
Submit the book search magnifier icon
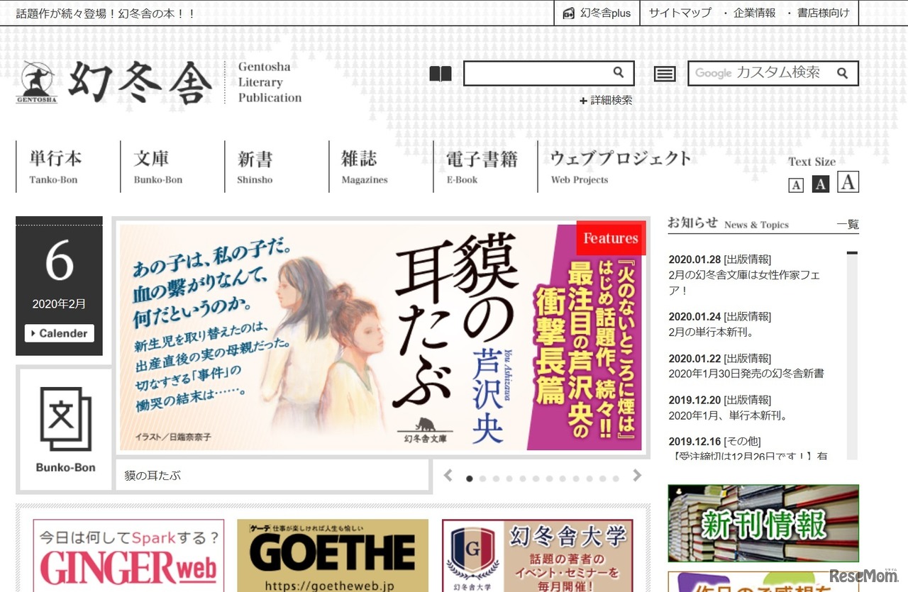[x=619, y=72]
